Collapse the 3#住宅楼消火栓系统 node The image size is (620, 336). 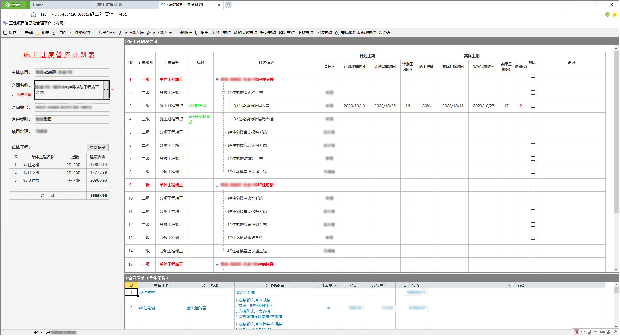[223, 93]
